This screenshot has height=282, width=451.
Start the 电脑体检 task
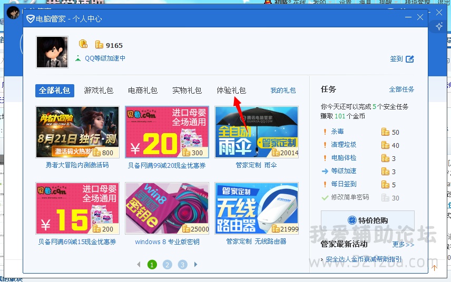click(x=344, y=158)
